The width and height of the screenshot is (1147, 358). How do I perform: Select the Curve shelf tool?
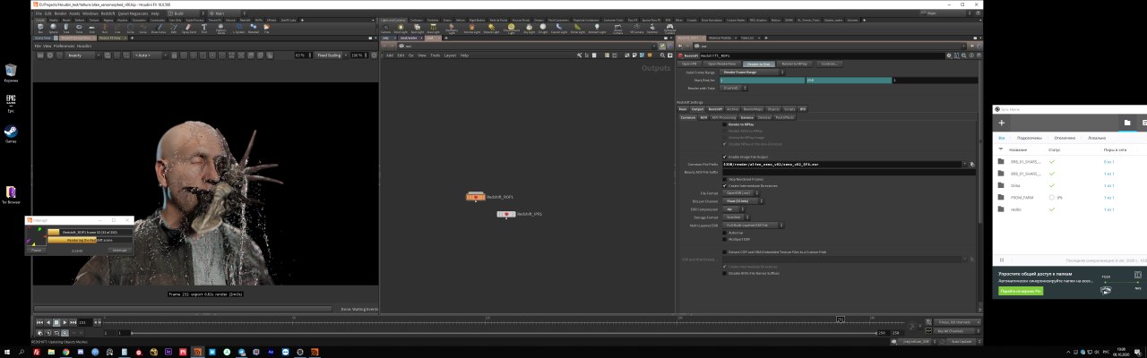pyautogui.click(x=143, y=28)
